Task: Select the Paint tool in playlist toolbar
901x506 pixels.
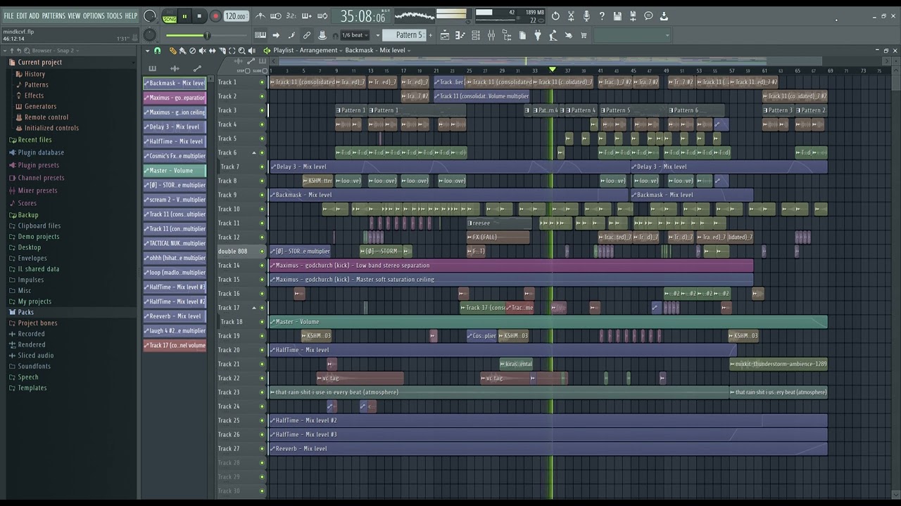Action: (x=182, y=51)
